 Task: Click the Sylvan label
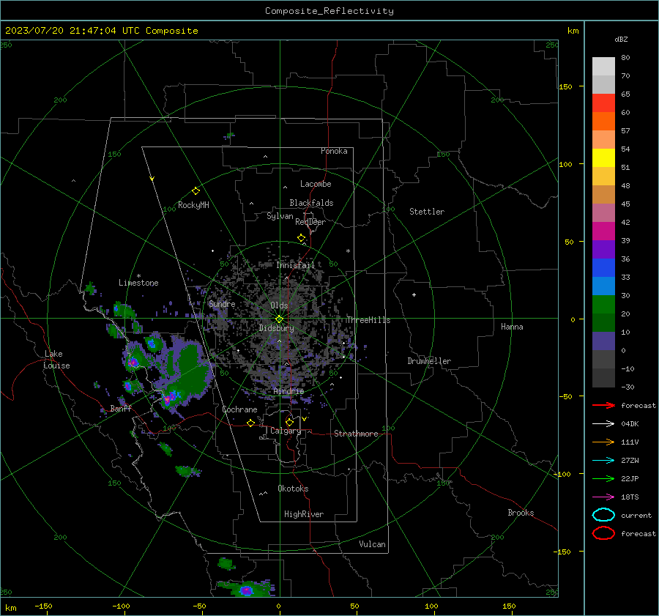click(x=280, y=216)
